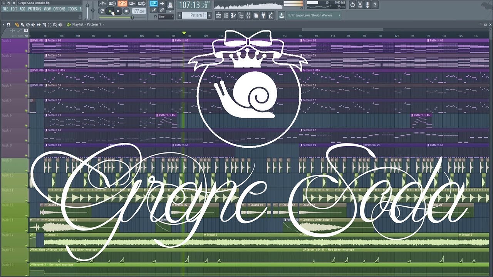Open the piano roll icon

click(233, 15)
